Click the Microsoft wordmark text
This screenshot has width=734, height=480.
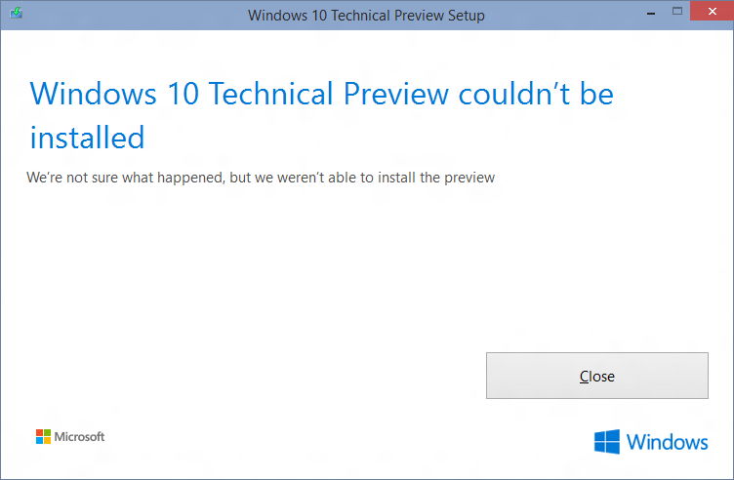[80, 436]
